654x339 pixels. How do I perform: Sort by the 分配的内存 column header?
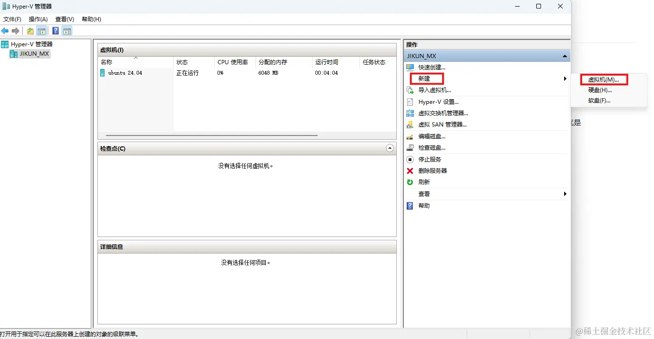pos(284,62)
